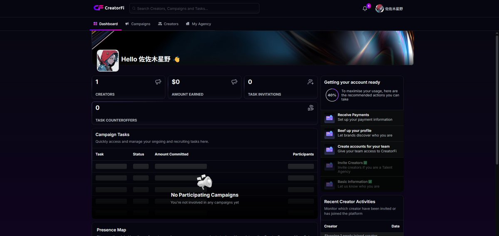Click the Date column header in Recent Activities
499x236 pixels.
[395, 226]
